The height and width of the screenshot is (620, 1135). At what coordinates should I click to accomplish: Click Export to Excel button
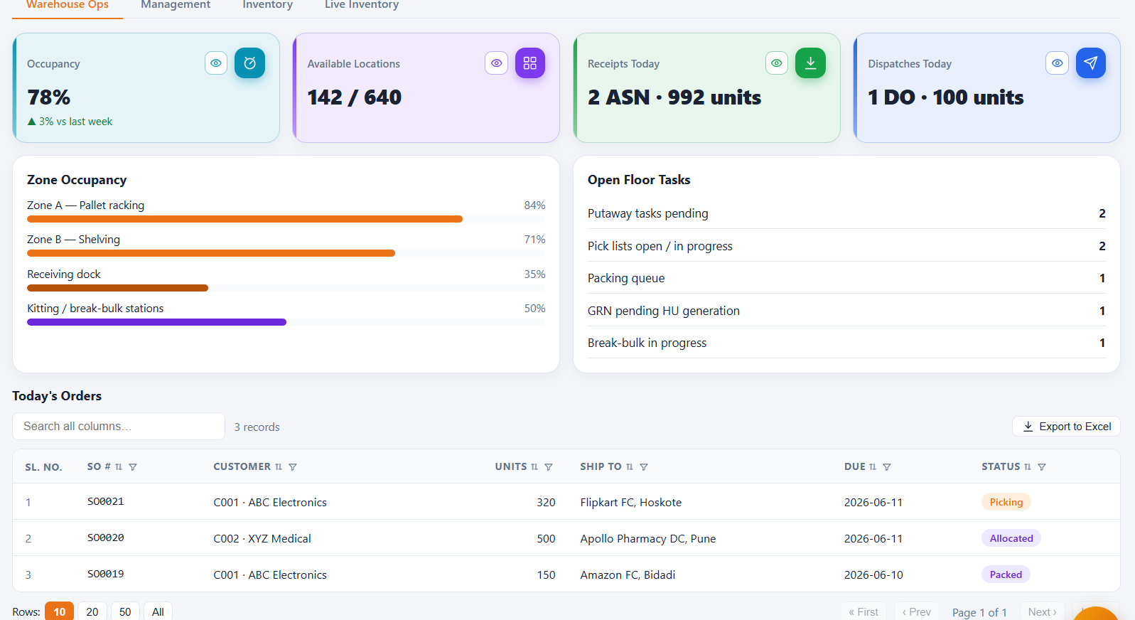[1066, 427]
